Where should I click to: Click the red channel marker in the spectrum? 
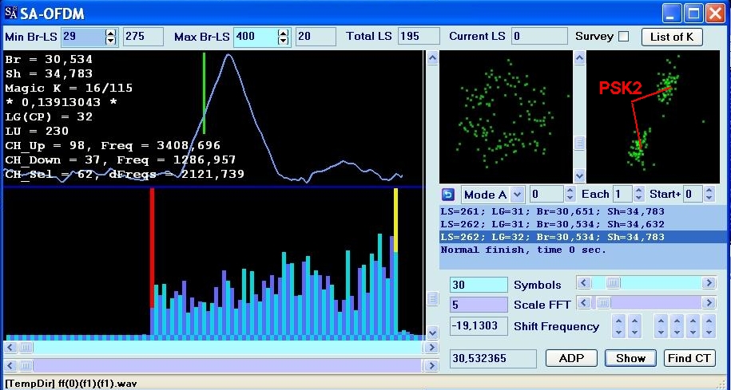pyautogui.click(x=152, y=248)
